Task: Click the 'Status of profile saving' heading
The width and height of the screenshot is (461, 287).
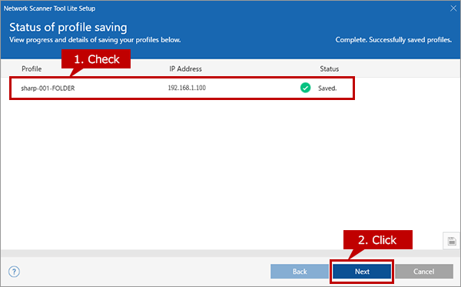Action: click(x=68, y=27)
